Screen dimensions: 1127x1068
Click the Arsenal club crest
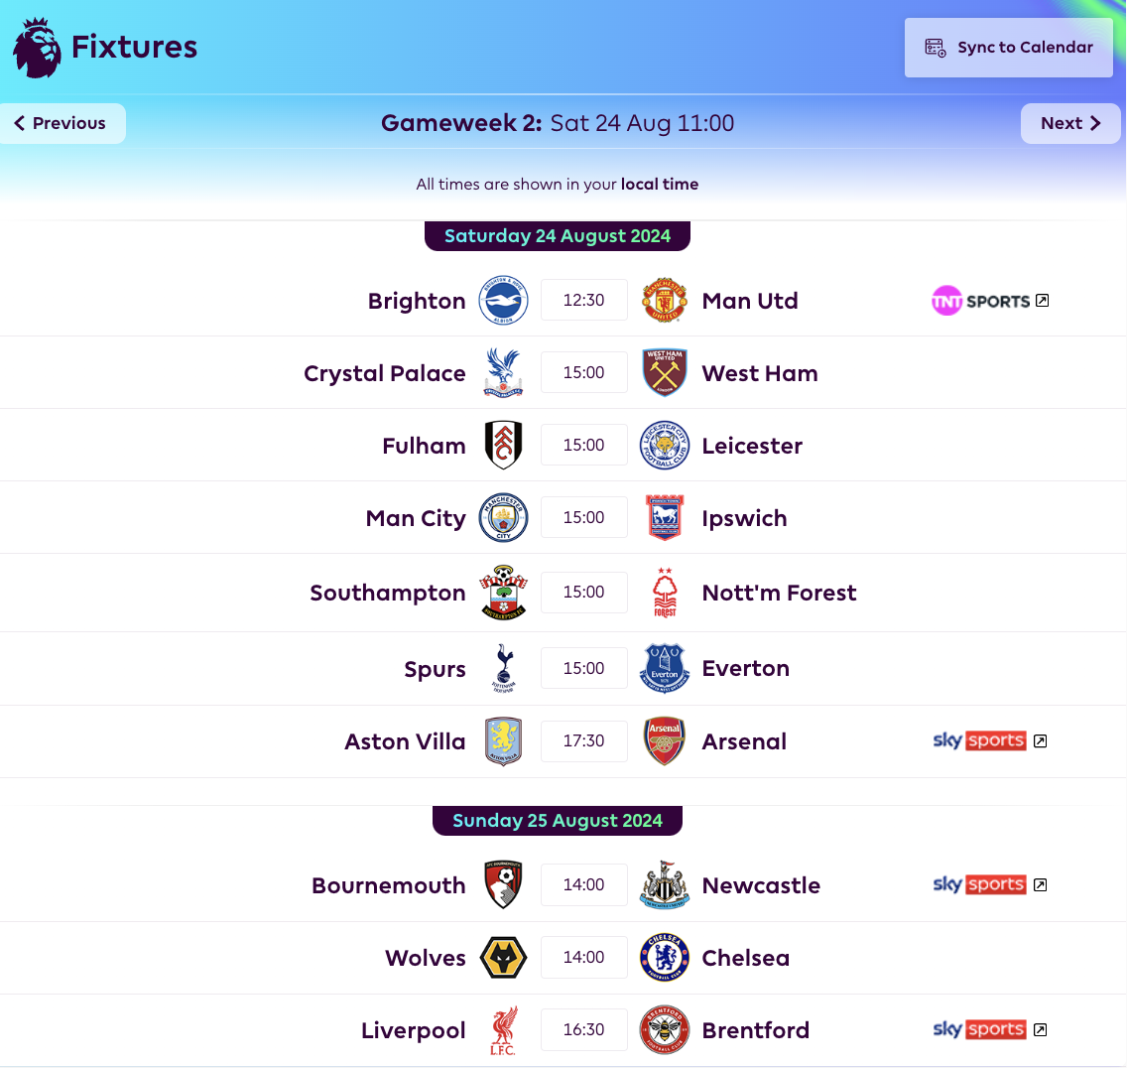click(664, 740)
